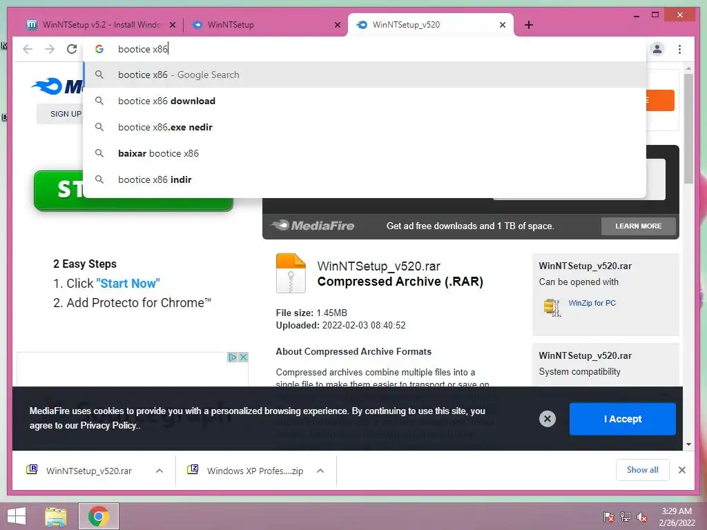Click the browser back arrow
Viewport: 707px width, 530px height.
28,49
